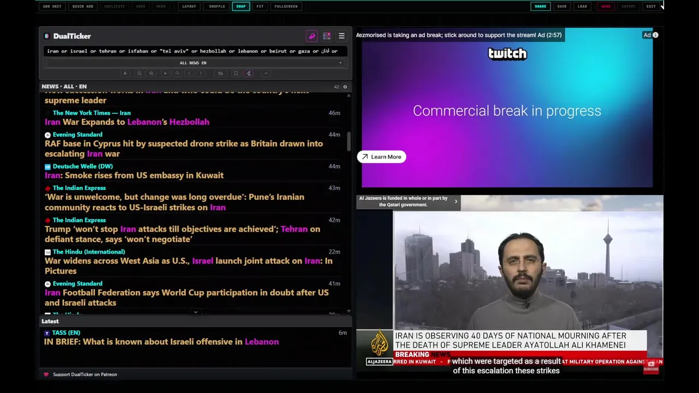Screen dimensions: 699x393
Task: Open the Trump 'won't stop Iran attacks' headline
Action: (x=182, y=234)
